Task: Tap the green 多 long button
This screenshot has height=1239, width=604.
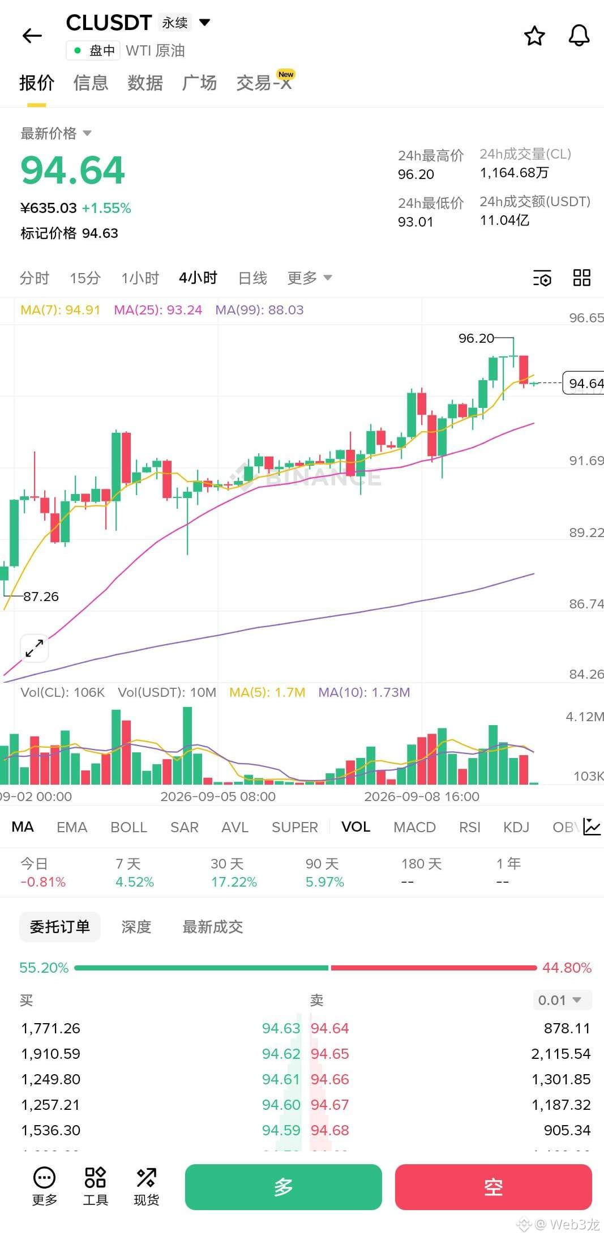Action: pyautogui.click(x=283, y=1187)
